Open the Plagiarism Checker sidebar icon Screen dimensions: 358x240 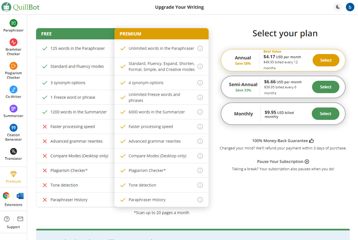coord(13,66)
